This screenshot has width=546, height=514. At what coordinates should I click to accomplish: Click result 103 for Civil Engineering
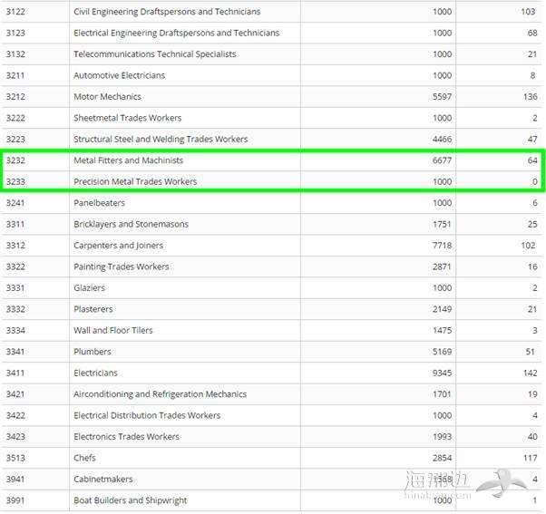(x=528, y=12)
